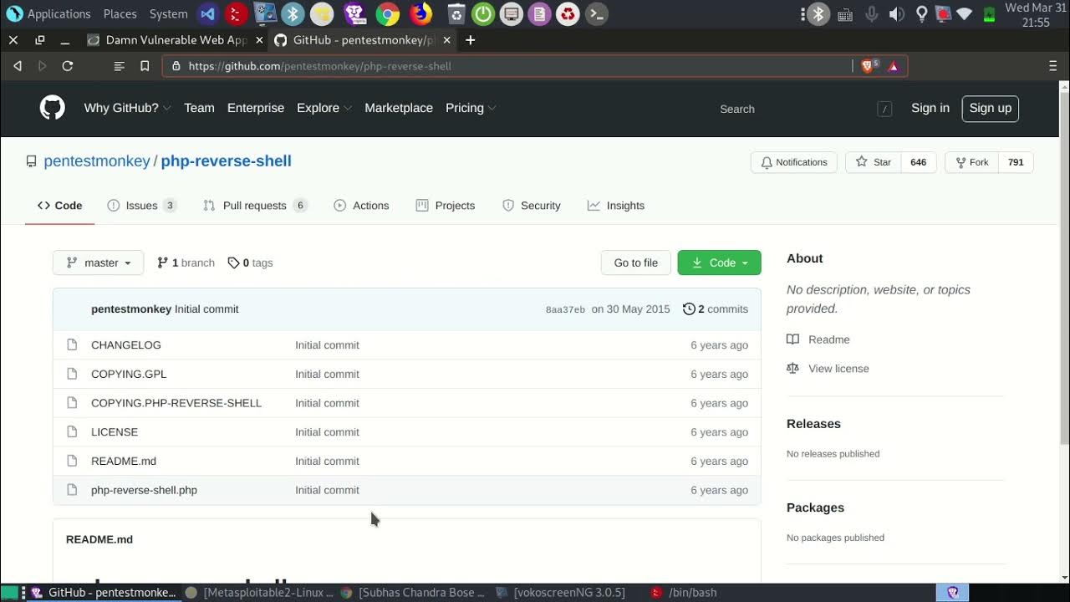Viewport: 1070px width, 602px height.
Task: Open the Projects tab
Action: tap(446, 206)
